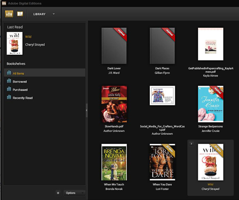Click expired ribbon on Dark Lover
The image size is (239, 200).
coord(121,33)
